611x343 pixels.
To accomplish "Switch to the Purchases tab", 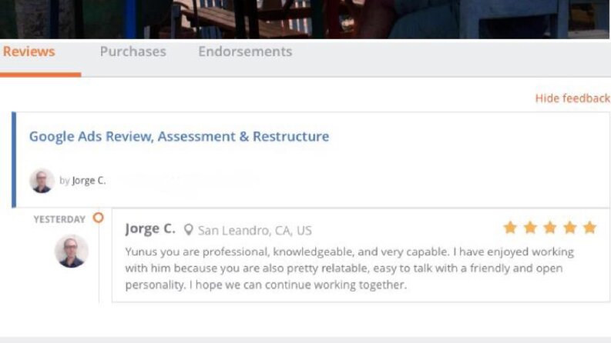I will point(133,52).
